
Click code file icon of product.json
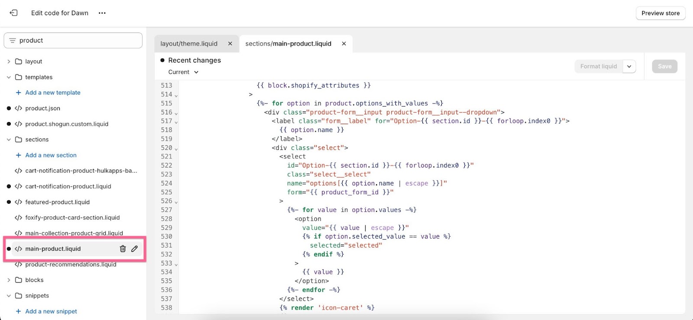18,108
